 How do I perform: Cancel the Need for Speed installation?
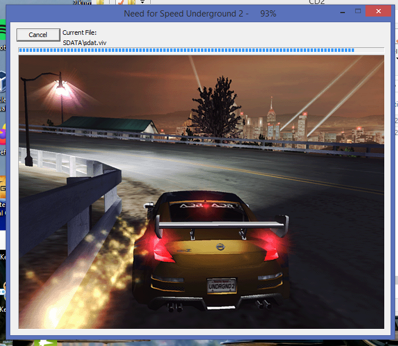point(38,35)
